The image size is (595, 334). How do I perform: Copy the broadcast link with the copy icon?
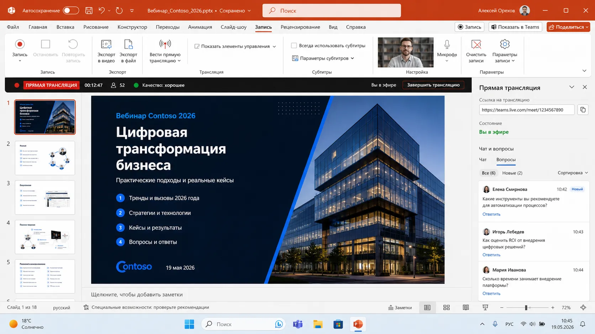tap(583, 110)
